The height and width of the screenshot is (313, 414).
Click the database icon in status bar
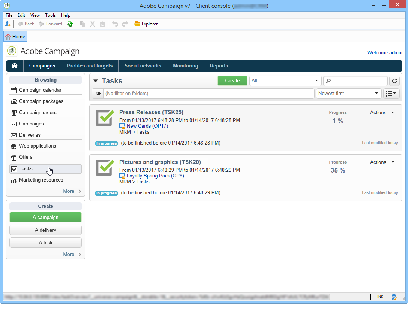point(394,297)
